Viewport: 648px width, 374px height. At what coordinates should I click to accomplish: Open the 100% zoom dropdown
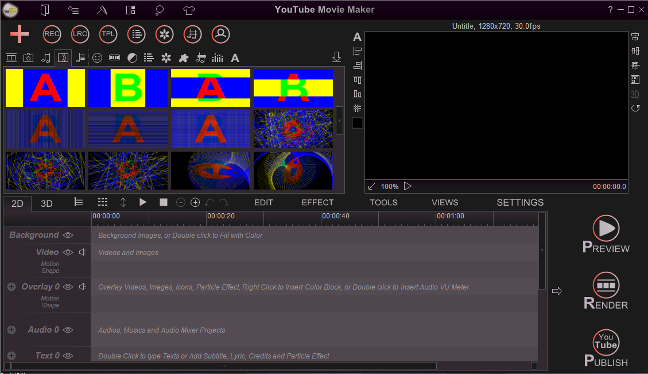[389, 187]
